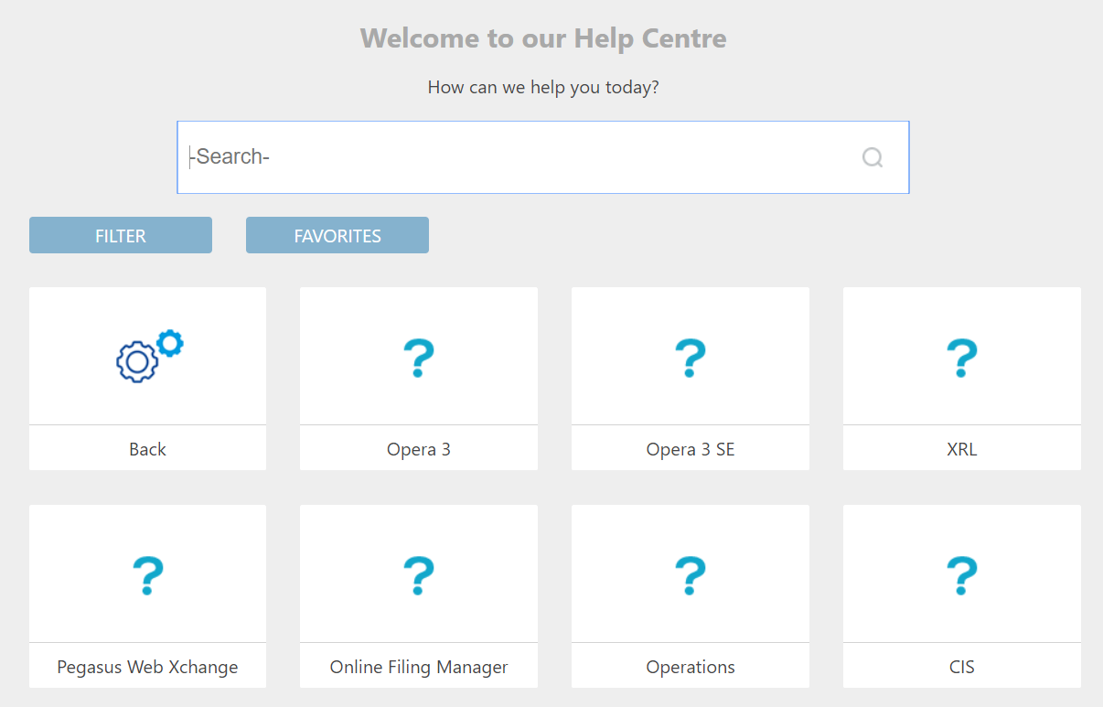The image size is (1103, 707).
Task: Open the Opera 3 help category label
Action: (x=419, y=449)
